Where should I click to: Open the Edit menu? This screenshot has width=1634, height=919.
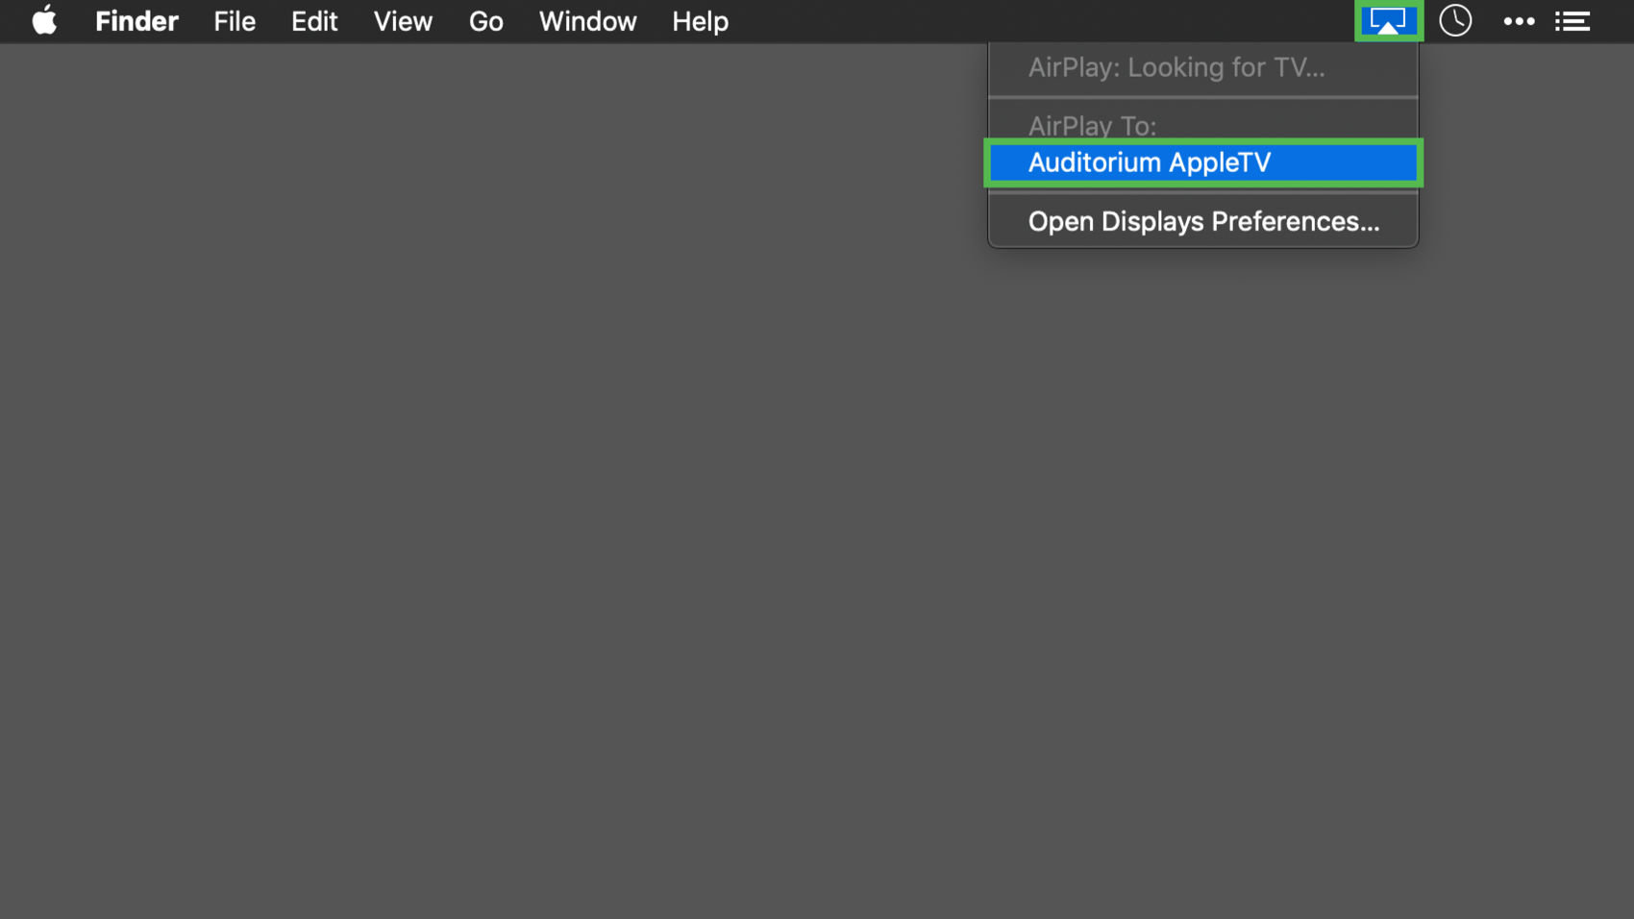314,21
